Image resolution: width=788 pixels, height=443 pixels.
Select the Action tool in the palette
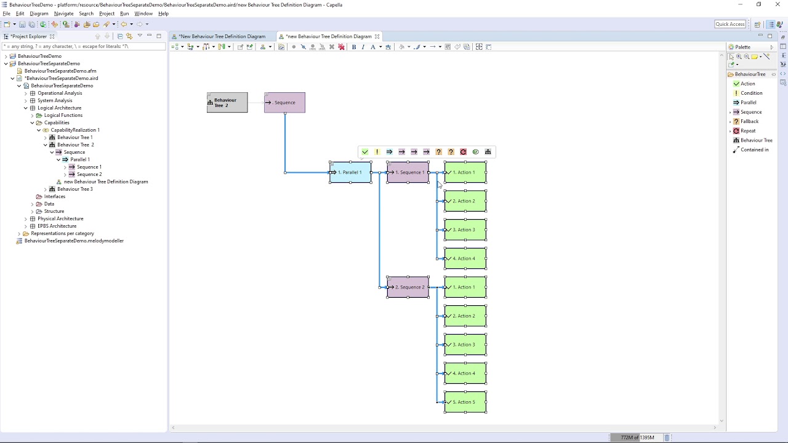(744, 84)
